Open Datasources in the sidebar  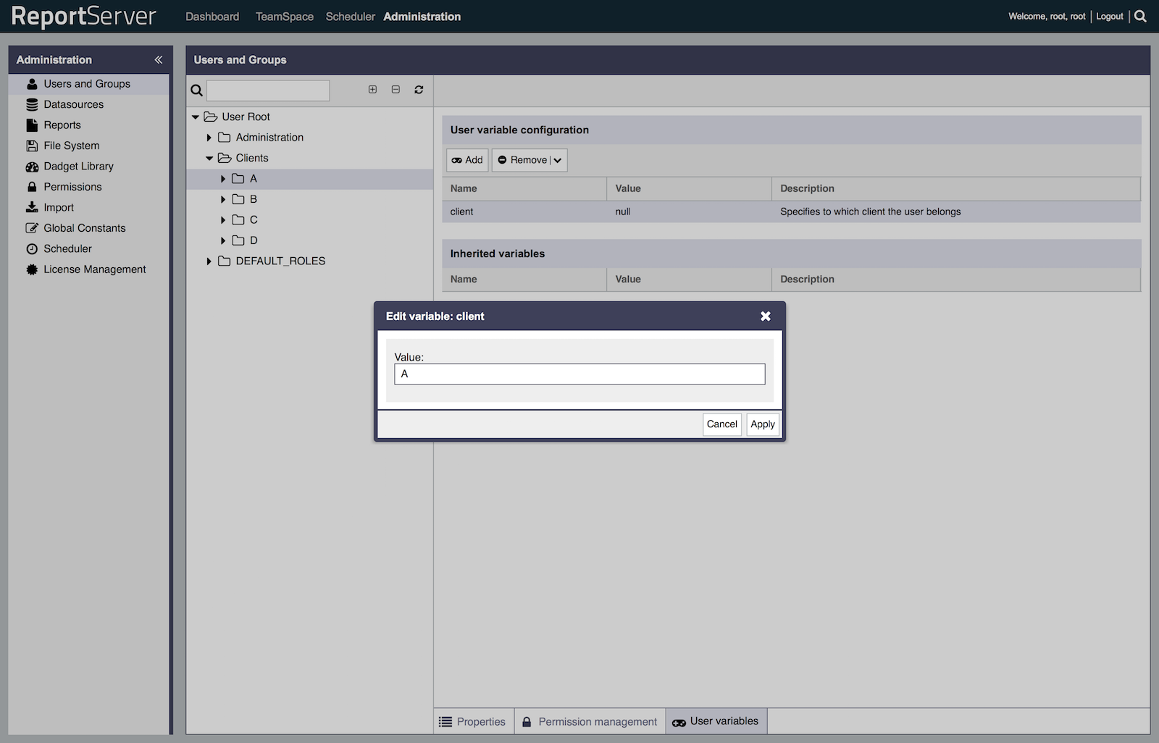pyautogui.click(x=73, y=104)
